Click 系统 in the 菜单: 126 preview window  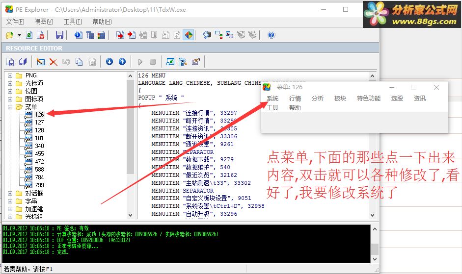point(272,99)
